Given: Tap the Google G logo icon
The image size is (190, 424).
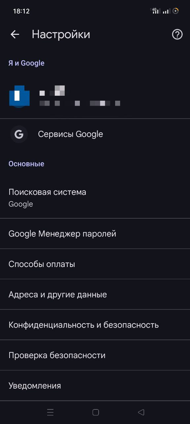Looking at the screenshot, I should tap(19, 134).
